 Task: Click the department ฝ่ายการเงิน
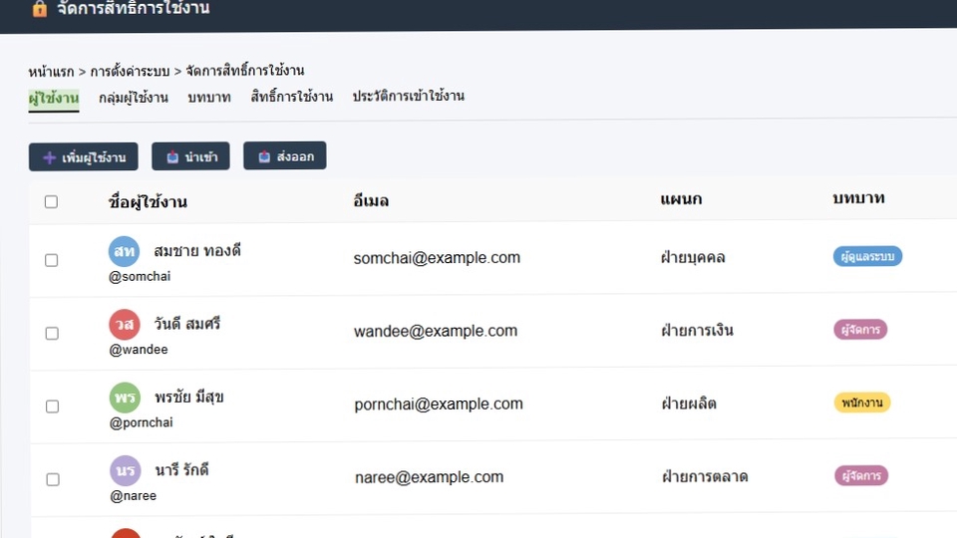[698, 331]
